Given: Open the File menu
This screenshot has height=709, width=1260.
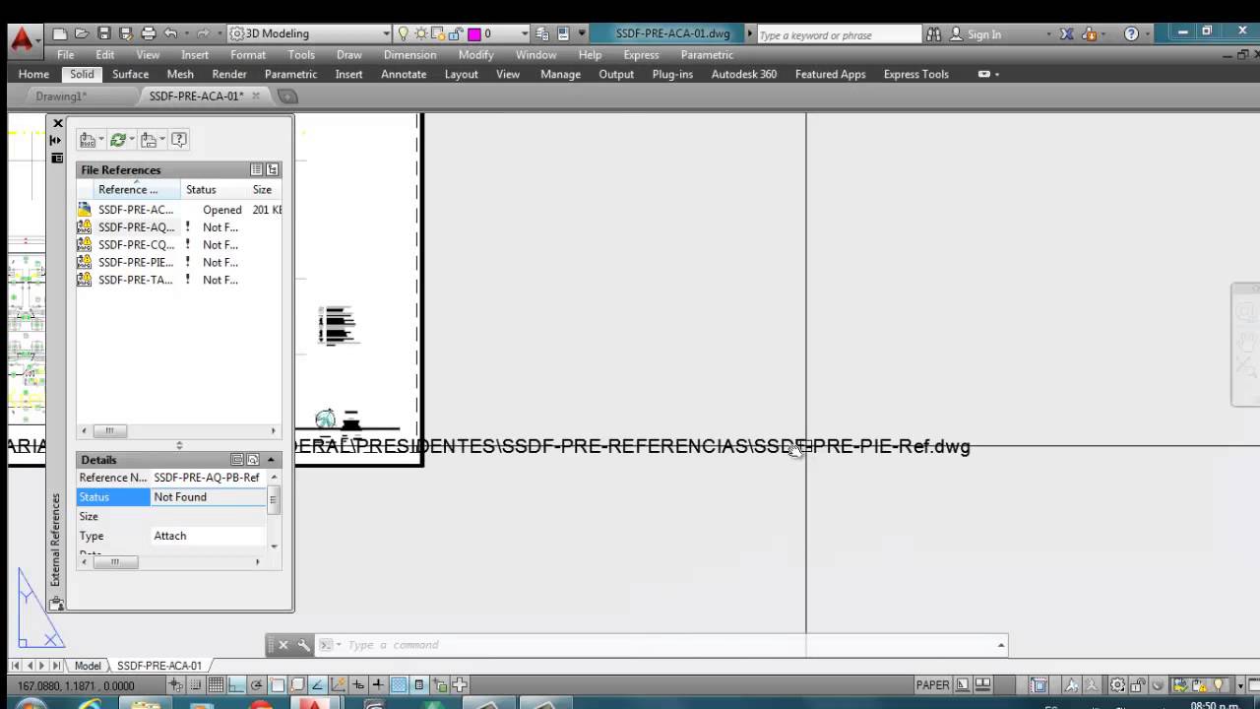Looking at the screenshot, I should 65,55.
